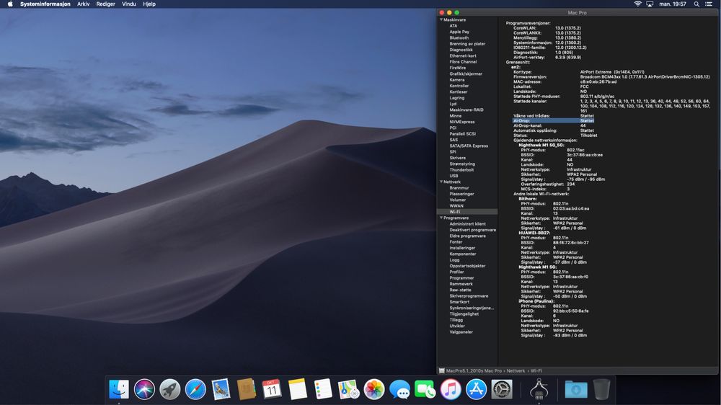The height and width of the screenshot is (405, 721).
Task: Select Wi-Fi under Nettverk
Action: [x=454, y=212]
